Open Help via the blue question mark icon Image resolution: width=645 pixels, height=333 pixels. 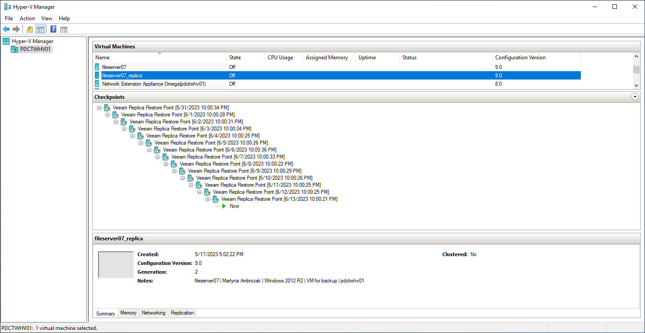(x=54, y=29)
